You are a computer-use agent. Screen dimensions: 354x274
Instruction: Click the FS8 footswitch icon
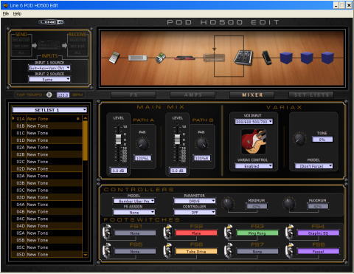[x=290, y=250]
